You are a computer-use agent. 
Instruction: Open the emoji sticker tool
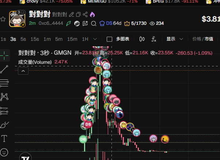click(x=4, y=152)
